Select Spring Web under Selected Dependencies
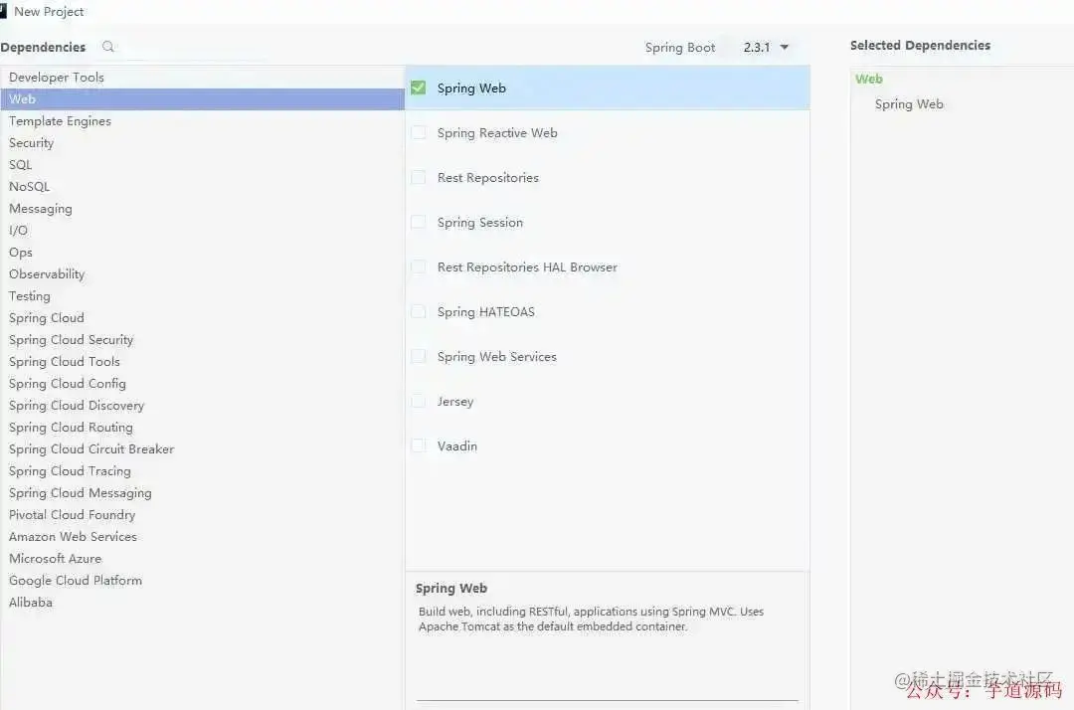1074x710 pixels. (x=909, y=104)
